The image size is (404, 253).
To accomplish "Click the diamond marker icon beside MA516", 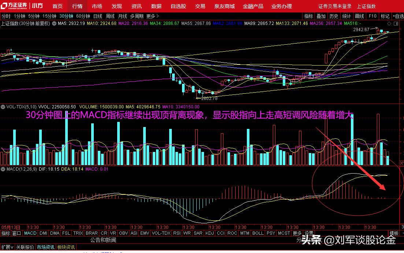I will [389, 23].
